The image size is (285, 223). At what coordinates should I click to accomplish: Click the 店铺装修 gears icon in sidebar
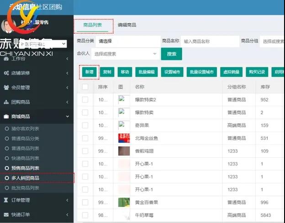coord(6,73)
